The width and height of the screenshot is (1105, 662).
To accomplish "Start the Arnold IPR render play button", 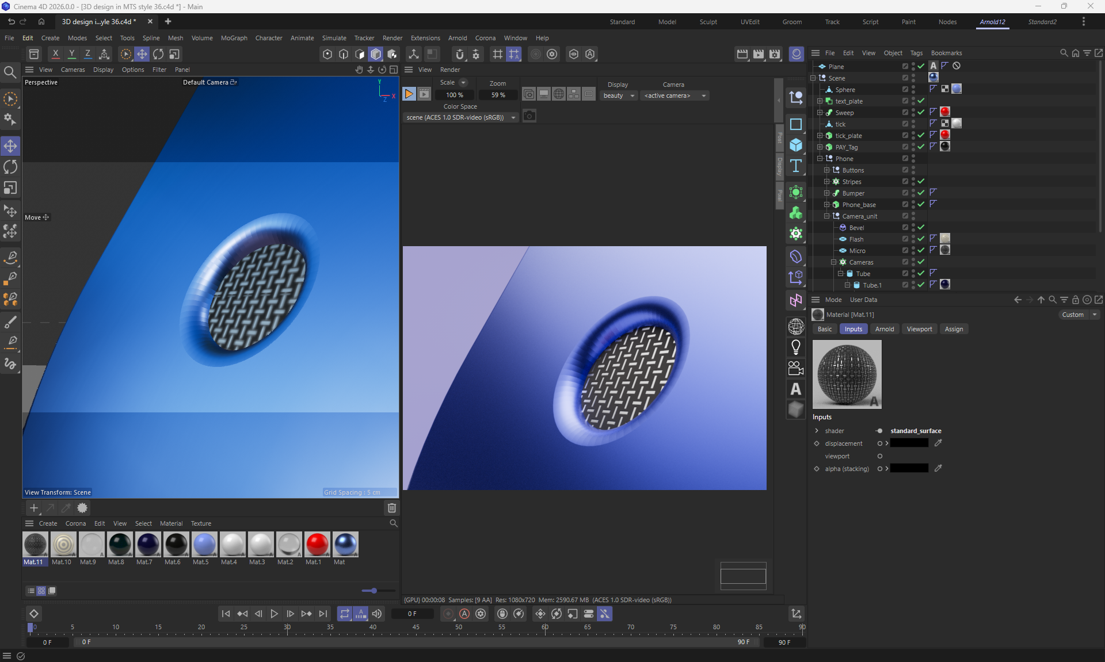I will pyautogui.click(x=409, y=94).
